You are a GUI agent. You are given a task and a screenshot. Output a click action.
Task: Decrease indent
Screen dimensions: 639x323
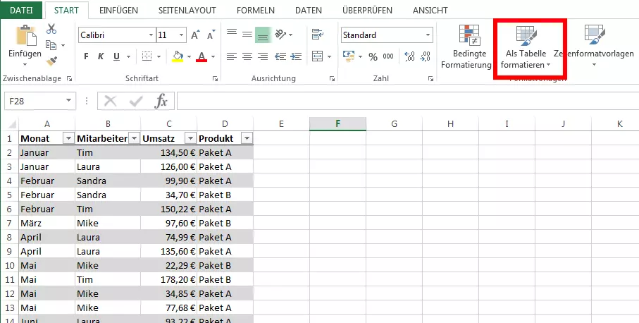pos(280,56)
